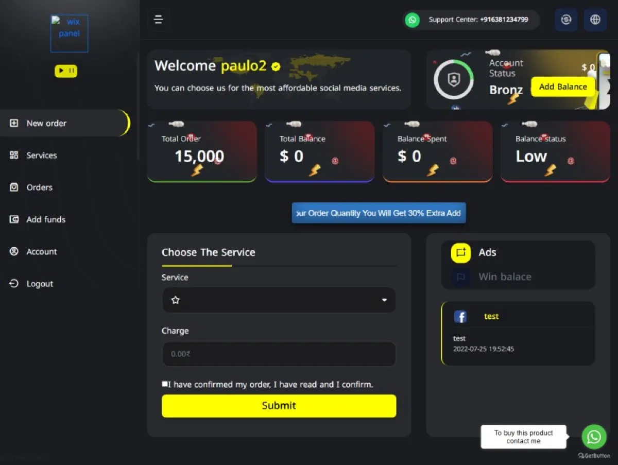Click the Add Balance button
Viewport: 618px width, 465px height.
click(x=563, y=87)
